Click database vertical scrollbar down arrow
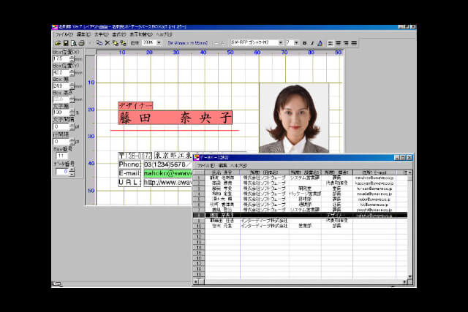This screenshot has width=468, height=312. click(409, 276)
